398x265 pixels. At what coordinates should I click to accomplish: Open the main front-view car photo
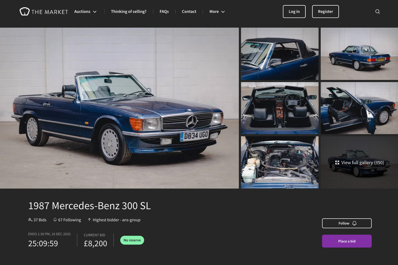(119, 108)
